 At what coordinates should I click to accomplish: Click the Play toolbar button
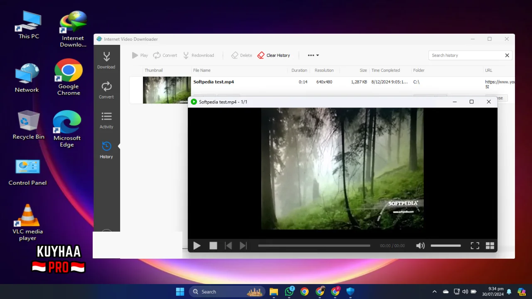click(x=140, y=55)
